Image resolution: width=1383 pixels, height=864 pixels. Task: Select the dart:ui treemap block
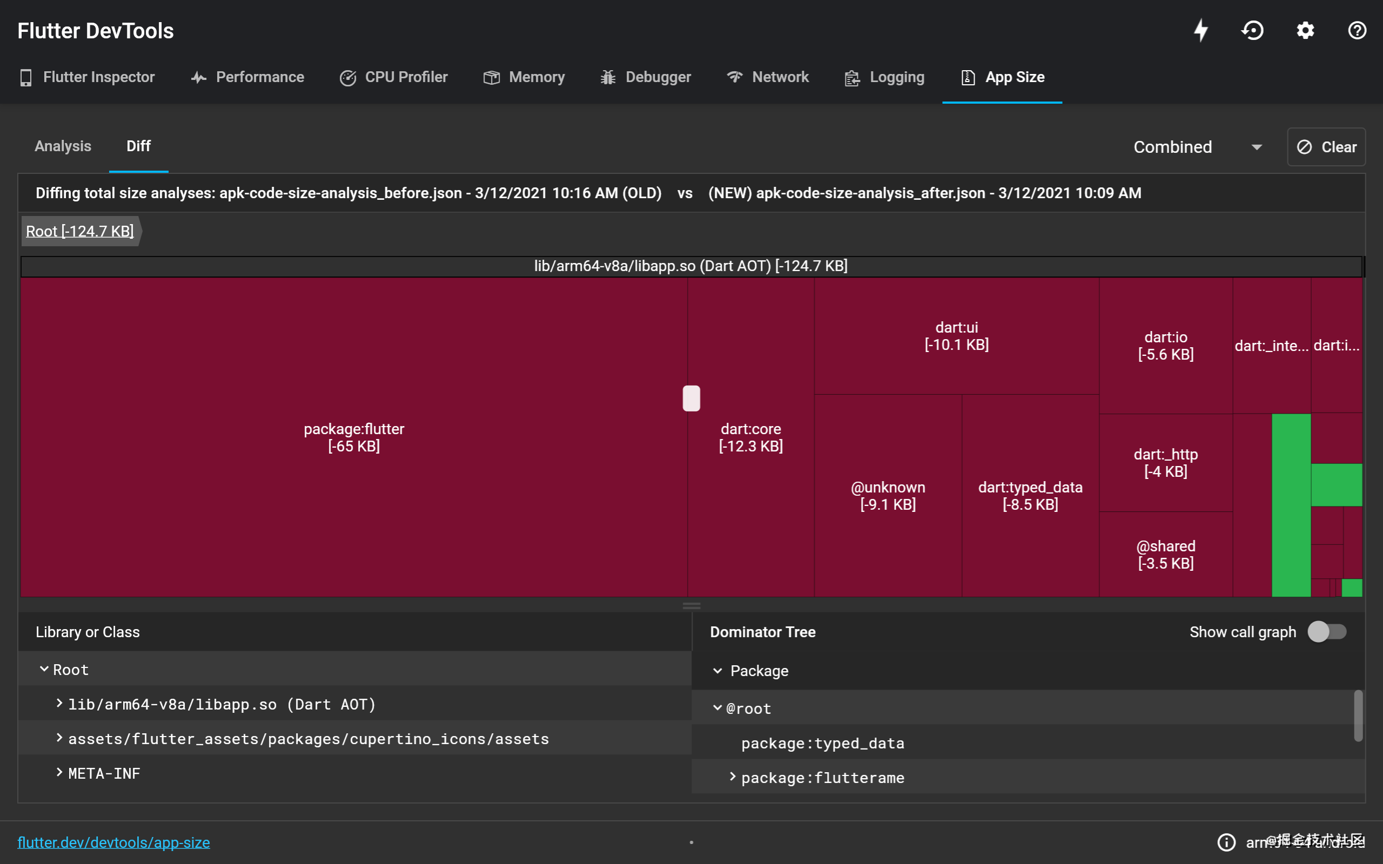(x=957, y=336)
